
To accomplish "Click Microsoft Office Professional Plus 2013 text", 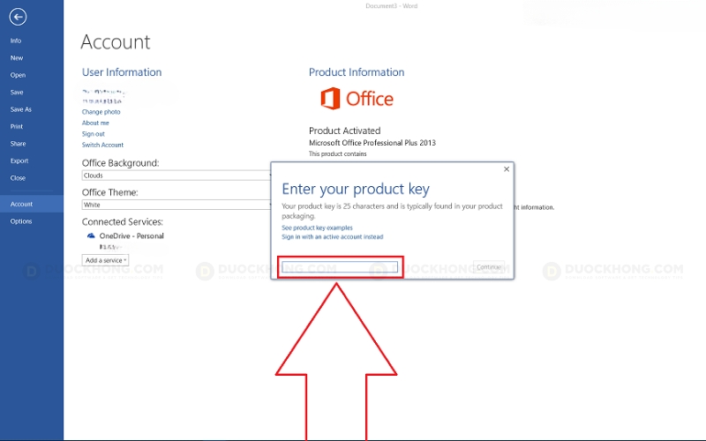I will coord(372,143).
